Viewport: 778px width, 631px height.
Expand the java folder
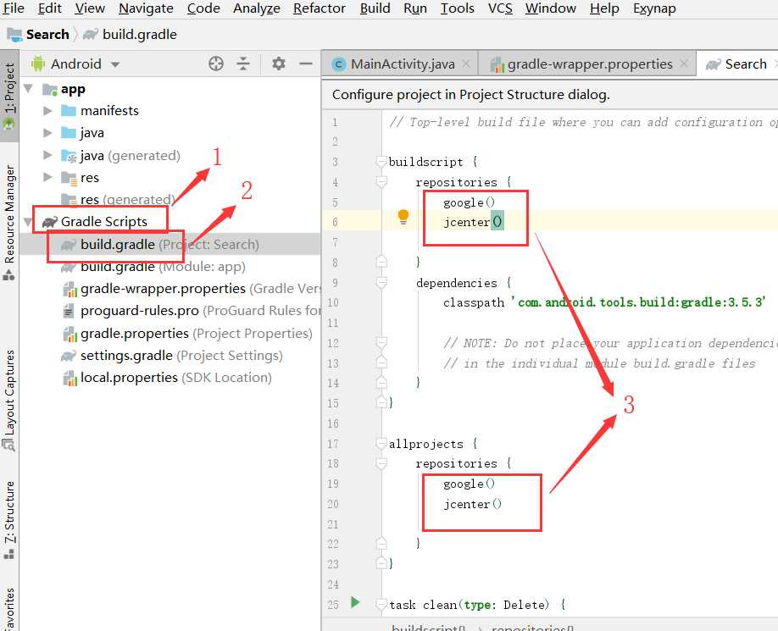tap(47, 132)
